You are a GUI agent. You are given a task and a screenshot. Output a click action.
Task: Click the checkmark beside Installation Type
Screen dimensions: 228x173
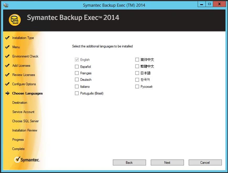[7, 38]
